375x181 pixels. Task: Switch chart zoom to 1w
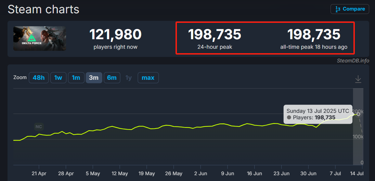click(x=58, y=78)
